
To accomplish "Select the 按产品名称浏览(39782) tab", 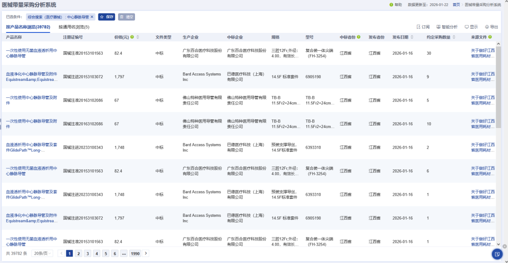I will tap(28, 27).
